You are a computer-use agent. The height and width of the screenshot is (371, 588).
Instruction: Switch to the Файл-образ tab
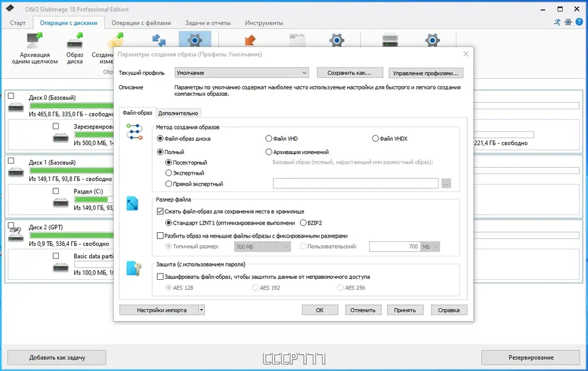coord(137,112)
